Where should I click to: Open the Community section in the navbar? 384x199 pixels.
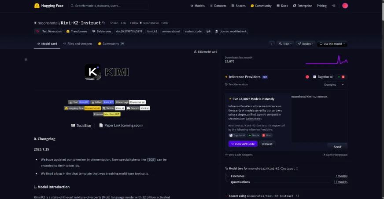point(261,6)
